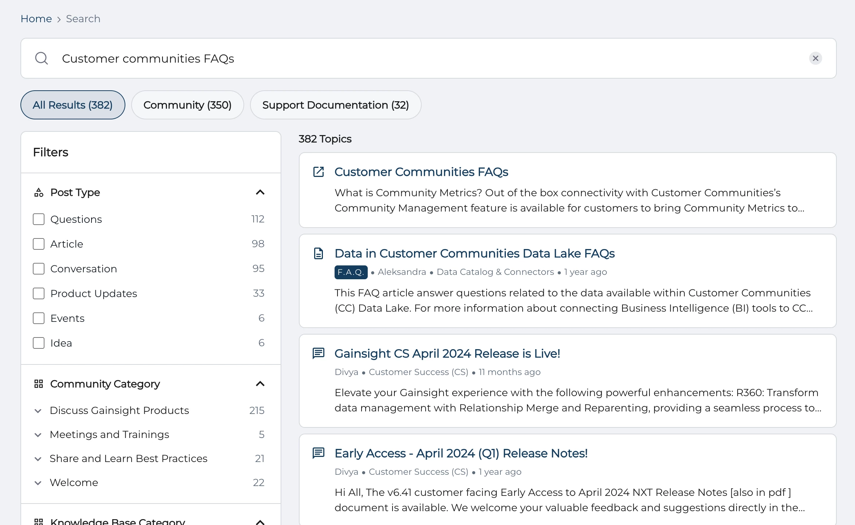The width and height of the screenshot is (855, 525).
Task: Click the Filters panel heading
Action: coord(51,152)
